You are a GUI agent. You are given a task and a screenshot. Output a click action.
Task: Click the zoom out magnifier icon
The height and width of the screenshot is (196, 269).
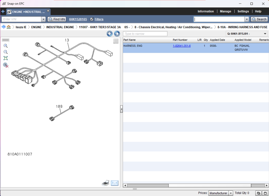pos(6,52)
